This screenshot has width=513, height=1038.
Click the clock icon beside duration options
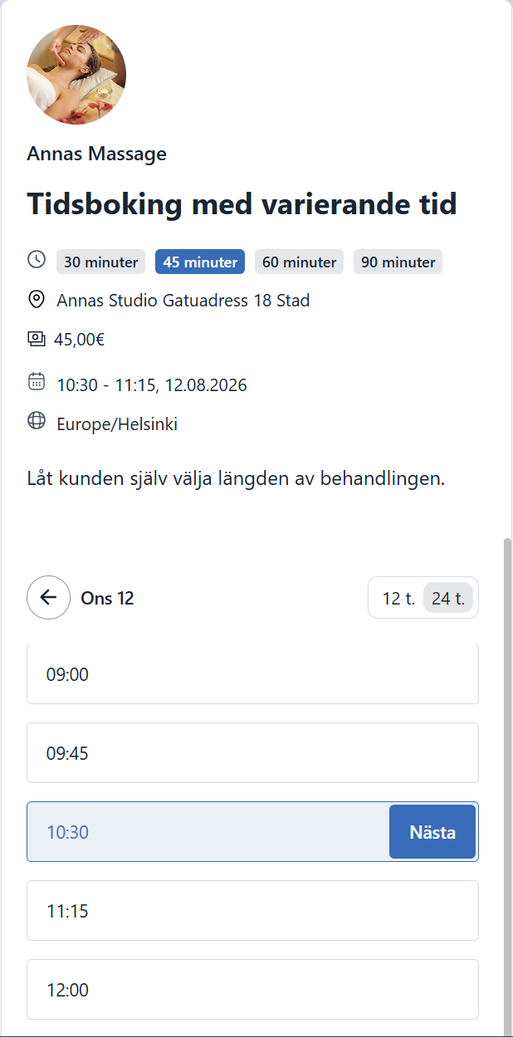pos(37,259)
